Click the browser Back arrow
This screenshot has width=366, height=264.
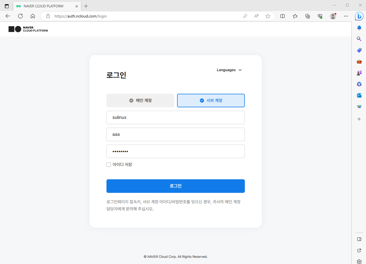pyautogui.click(x=8, y=16)
